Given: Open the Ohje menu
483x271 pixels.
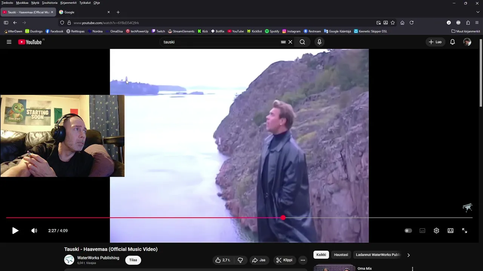Looking at the screenshot, I should pos(97,3).
